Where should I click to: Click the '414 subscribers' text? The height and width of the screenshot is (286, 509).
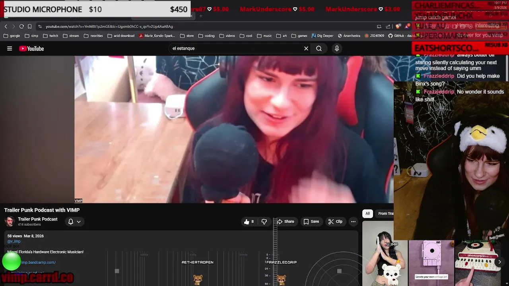pos(29,225)
